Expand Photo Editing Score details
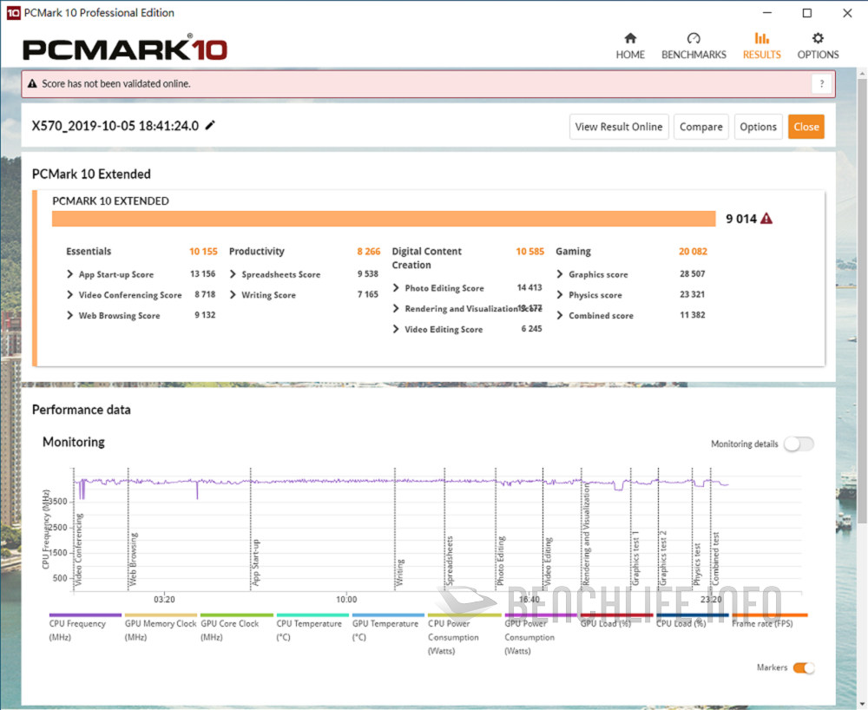Viewport: 868px width, 710px height. pos(396,288)
